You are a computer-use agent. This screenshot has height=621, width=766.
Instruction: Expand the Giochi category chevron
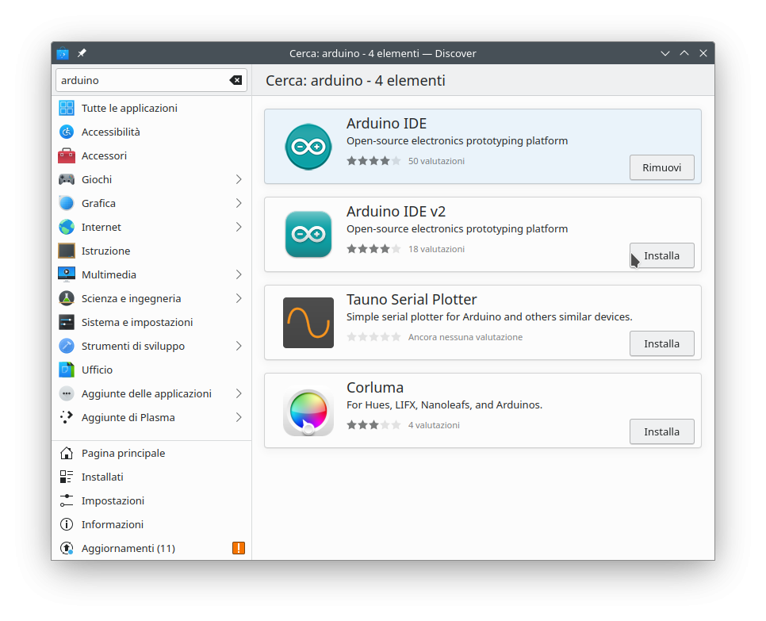(239, 179)
